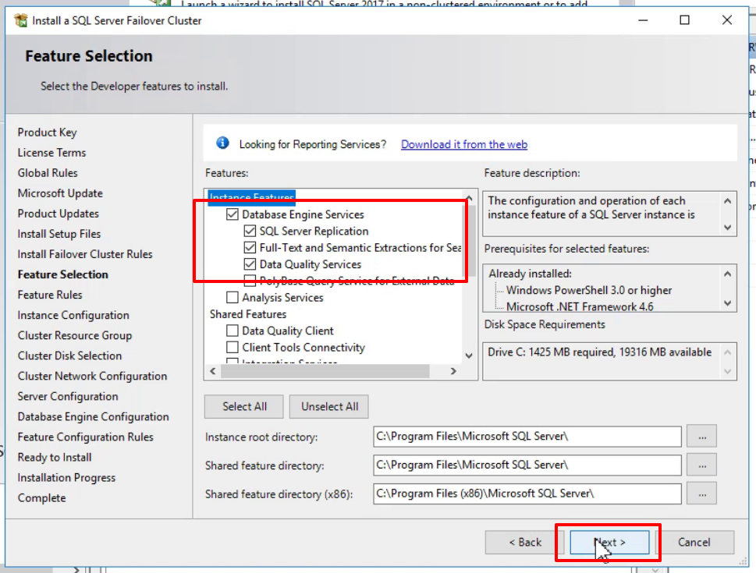Cancel the SQL Server installation
The image size is (756, 573).
694,542
